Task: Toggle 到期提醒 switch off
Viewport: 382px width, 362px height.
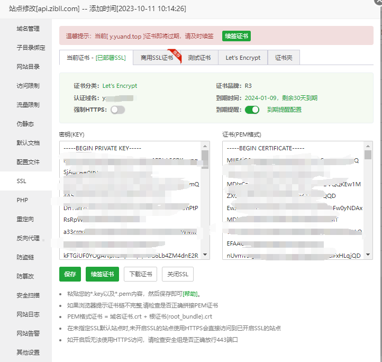Action: pyautogui.click(x=252, y=110)
